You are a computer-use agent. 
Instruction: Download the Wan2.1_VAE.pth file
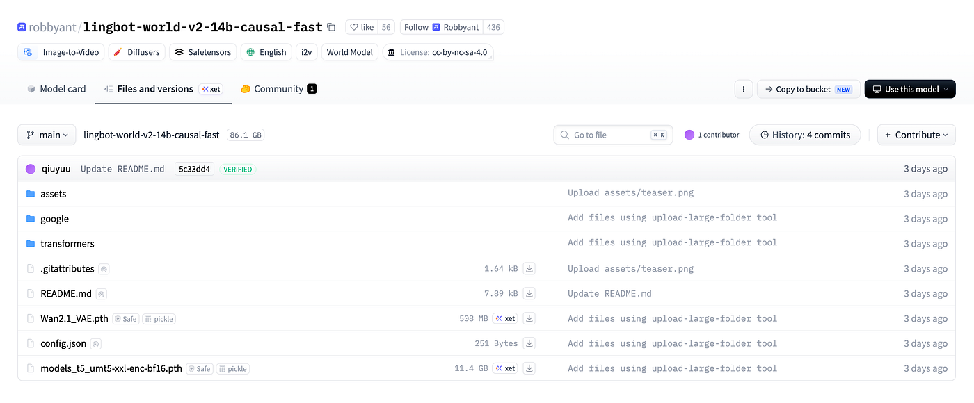[529, 319]
